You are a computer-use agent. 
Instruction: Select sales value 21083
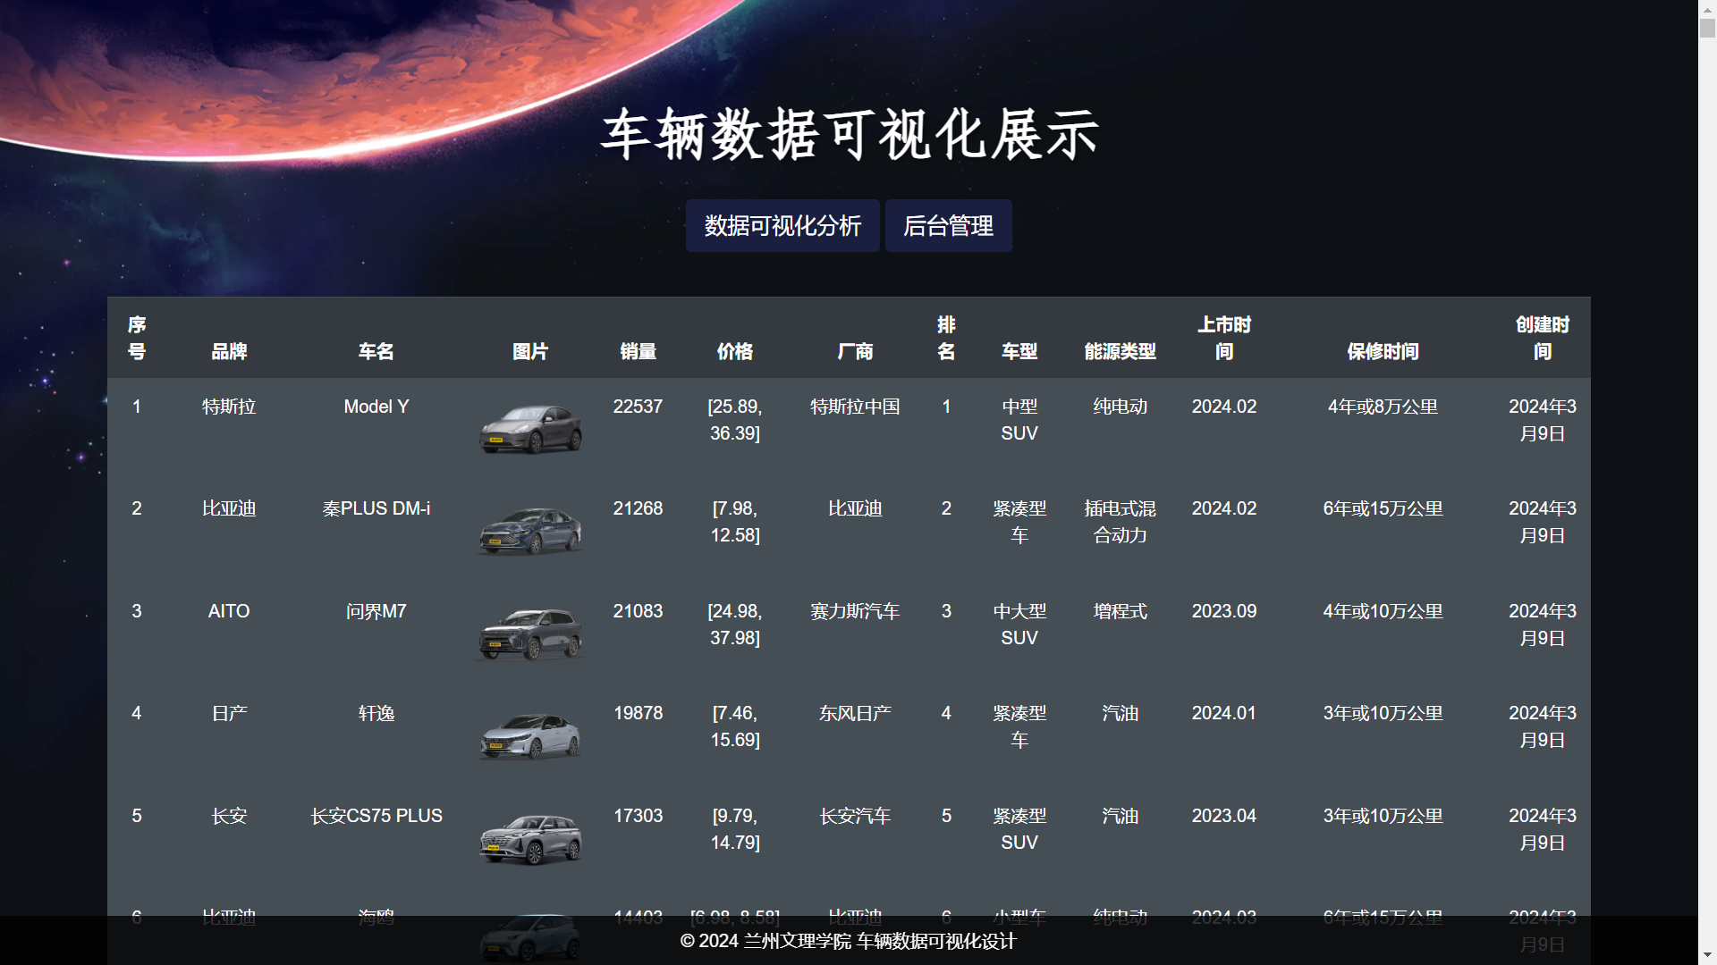pos(639,611)
